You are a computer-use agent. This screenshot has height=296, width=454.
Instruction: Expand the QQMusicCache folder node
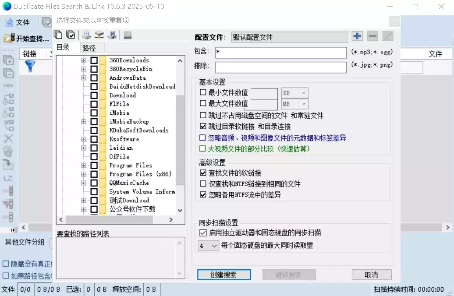[x=84, y=183]
